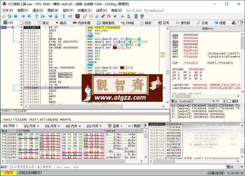The image size is (245, 176).
Task: Click the 隐藏FPU button
Action: pos(207,29)
